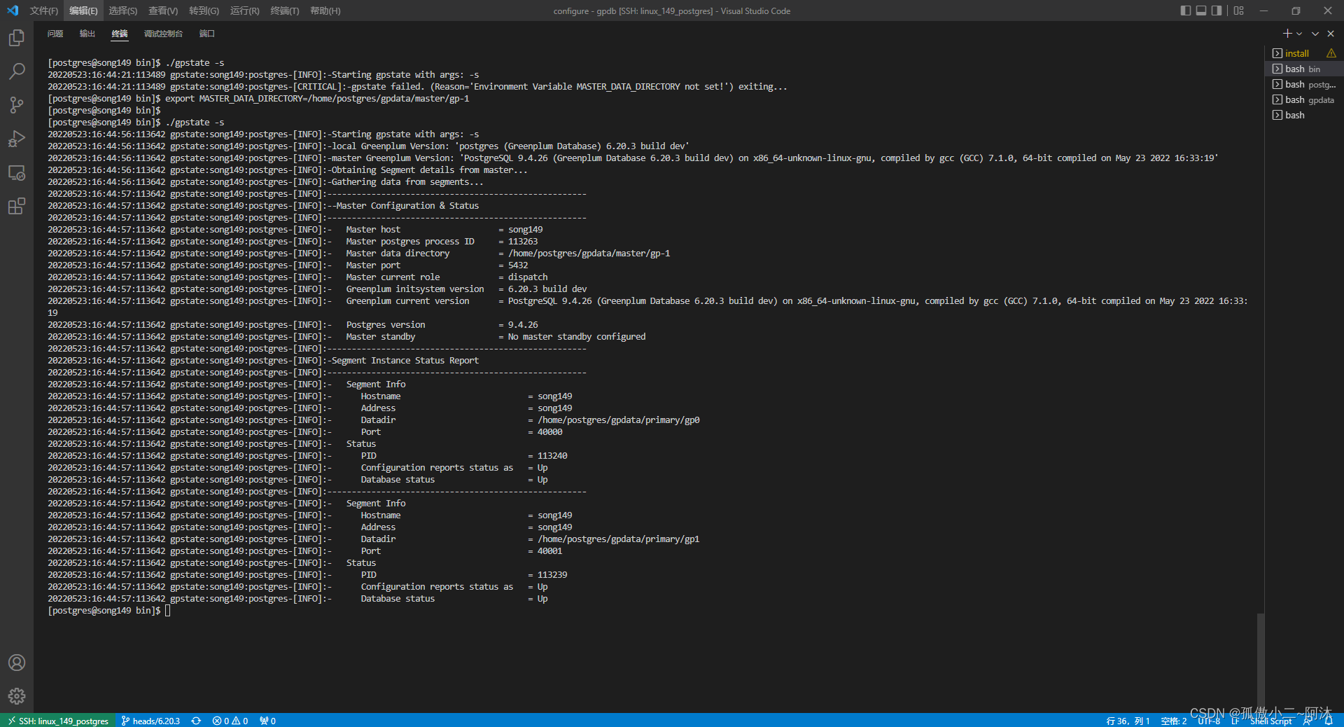Collapse panel with chevron down icon
The image size is (1344, 727).
[x=1315, y=34]
